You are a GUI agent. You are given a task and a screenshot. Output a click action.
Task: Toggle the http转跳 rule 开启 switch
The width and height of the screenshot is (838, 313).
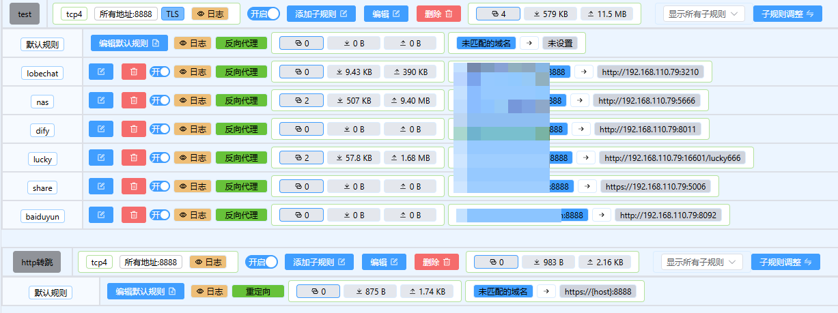[x=262, y=262]
